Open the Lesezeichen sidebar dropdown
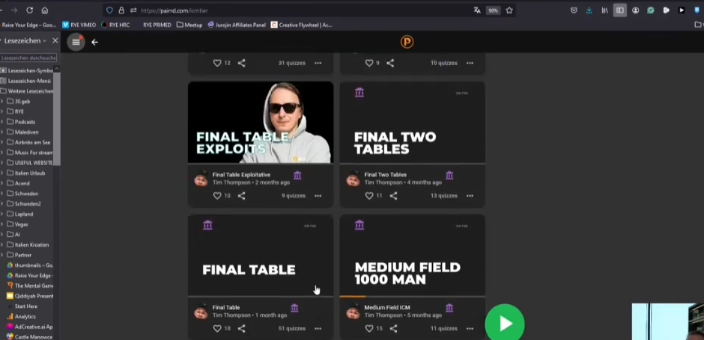 pos(25,41)
